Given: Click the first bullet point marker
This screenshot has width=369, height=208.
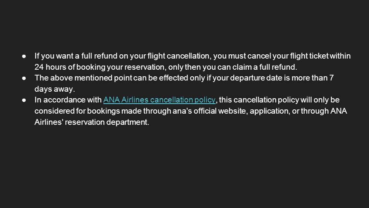Looking at the screenshot, I should pos(24,56).
